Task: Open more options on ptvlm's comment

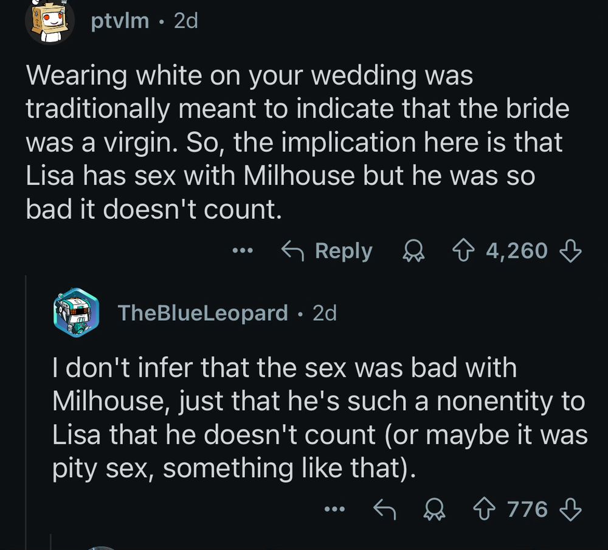Action: tap(243, 250)
